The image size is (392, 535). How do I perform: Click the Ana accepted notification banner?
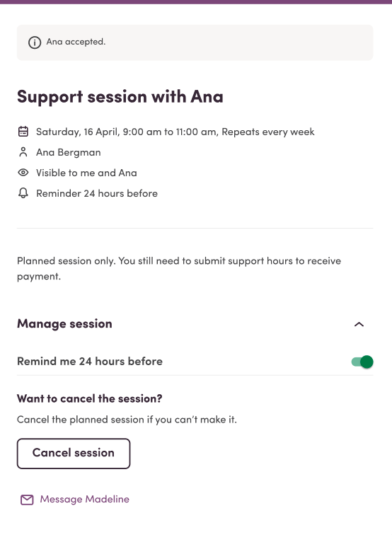pos(195,42)
